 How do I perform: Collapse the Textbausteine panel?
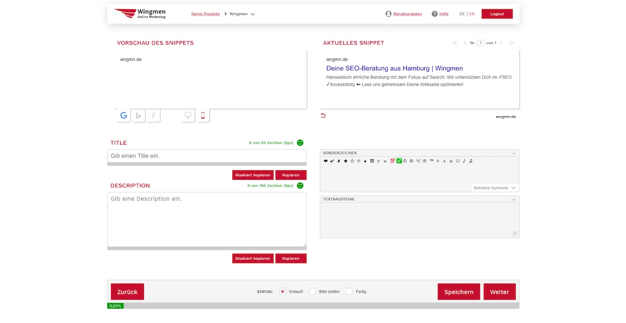coord(514,199)
